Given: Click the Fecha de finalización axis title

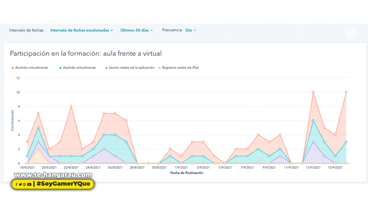Looking at the screenshot, I should click(187, 173).
